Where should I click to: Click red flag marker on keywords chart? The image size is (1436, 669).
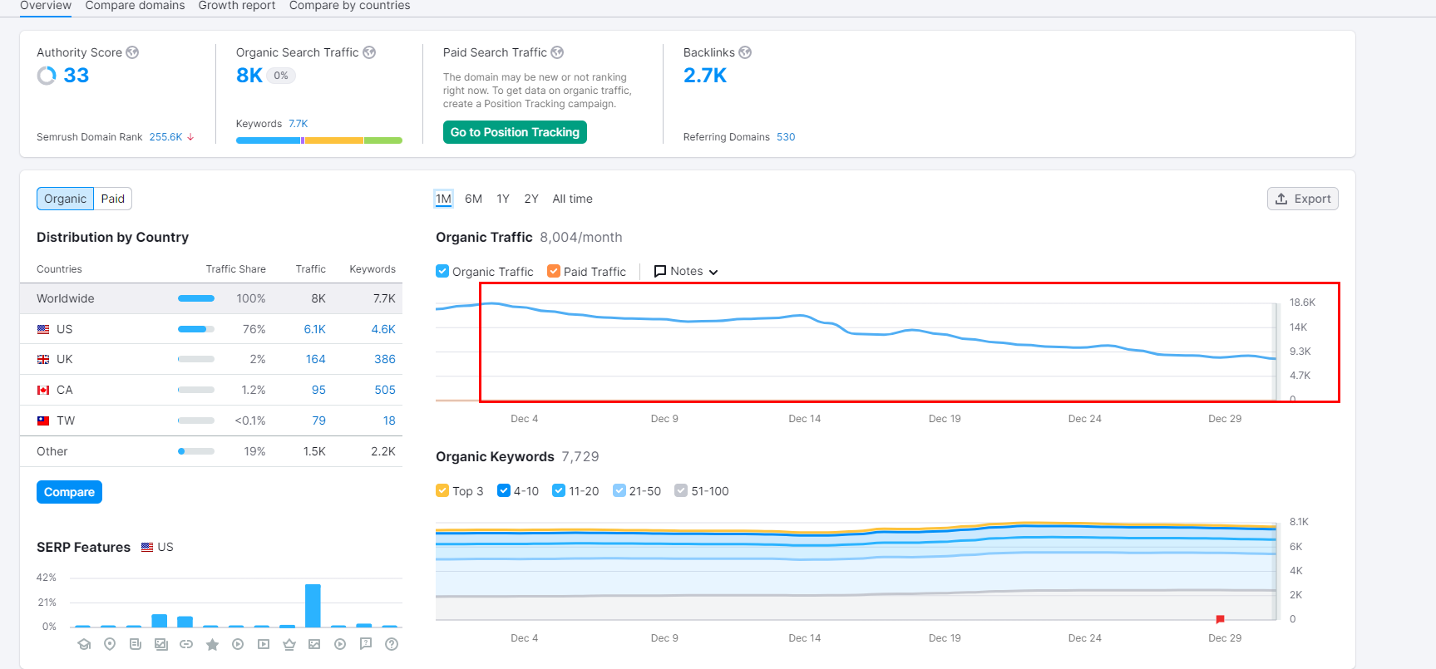coord(1220,619)
